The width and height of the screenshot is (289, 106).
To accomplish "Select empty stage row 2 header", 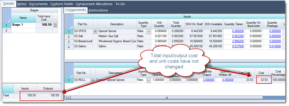I will coord(6,30).
